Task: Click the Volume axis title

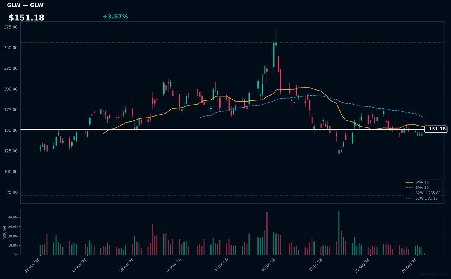Action: point(5,232)
